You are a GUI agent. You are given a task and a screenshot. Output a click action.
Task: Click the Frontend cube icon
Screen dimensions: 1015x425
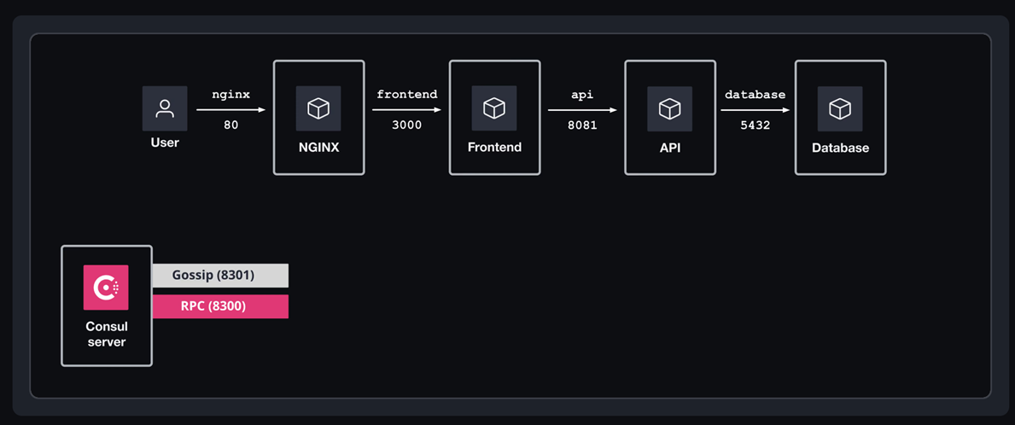(494, 108)
